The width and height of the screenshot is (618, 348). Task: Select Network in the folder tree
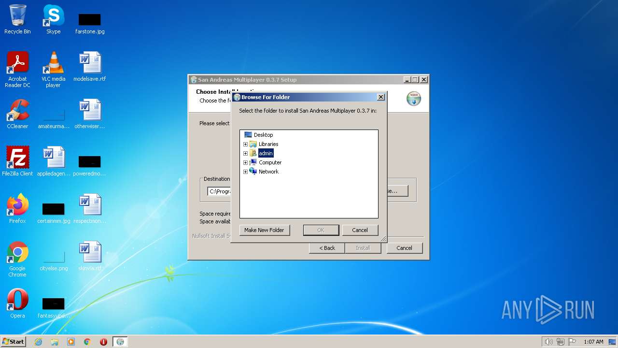click(268, 172)
